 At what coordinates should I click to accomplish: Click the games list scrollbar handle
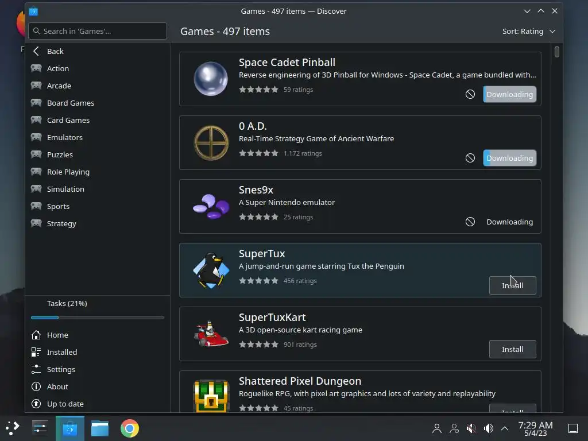(557, 52)
